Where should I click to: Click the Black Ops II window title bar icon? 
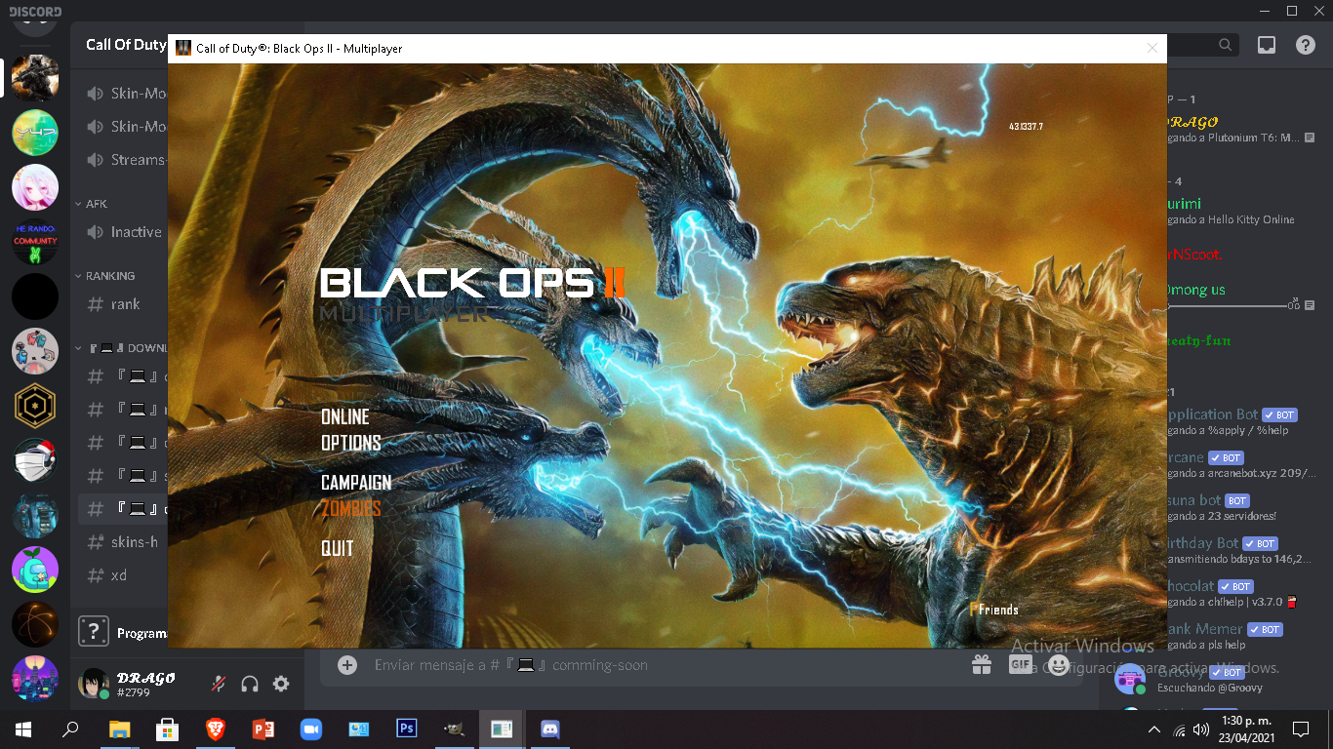[x=182, y=48]
